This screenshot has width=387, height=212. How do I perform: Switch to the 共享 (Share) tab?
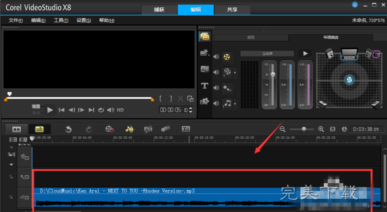(232, 10)
